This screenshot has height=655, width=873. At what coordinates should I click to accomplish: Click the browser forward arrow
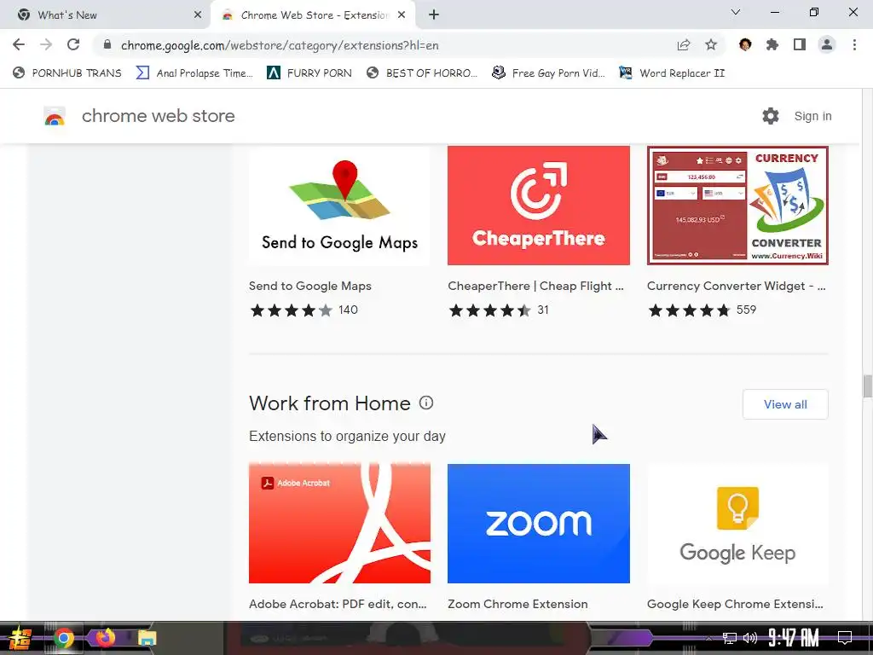coord(46,44)
